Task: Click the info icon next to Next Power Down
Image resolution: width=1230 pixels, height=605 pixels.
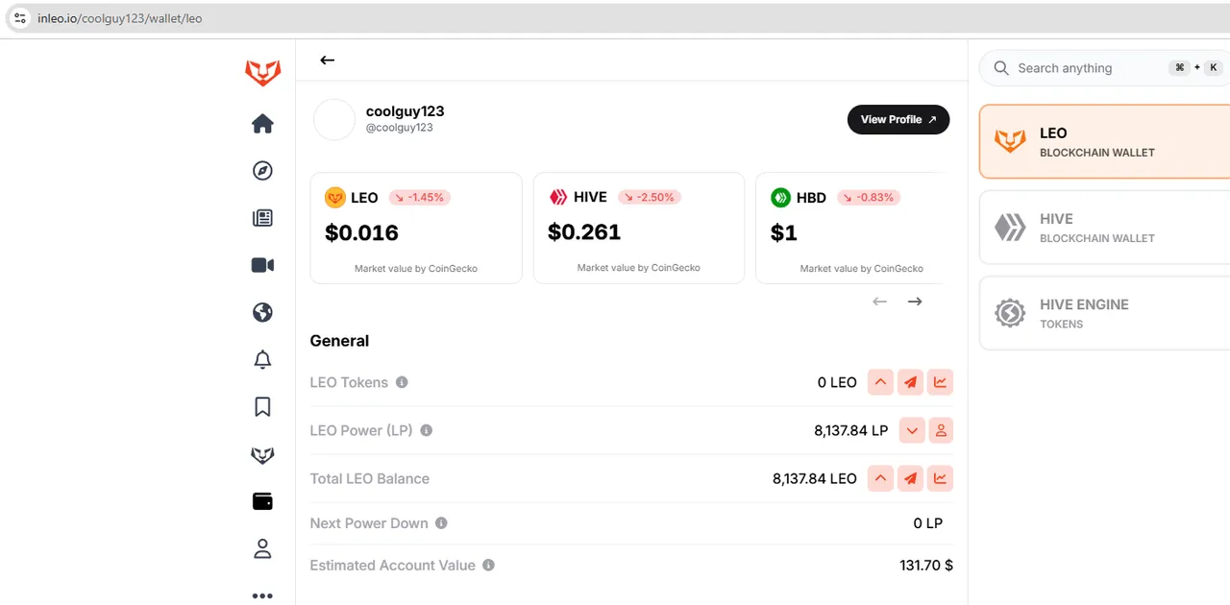Action: [441, 523]
